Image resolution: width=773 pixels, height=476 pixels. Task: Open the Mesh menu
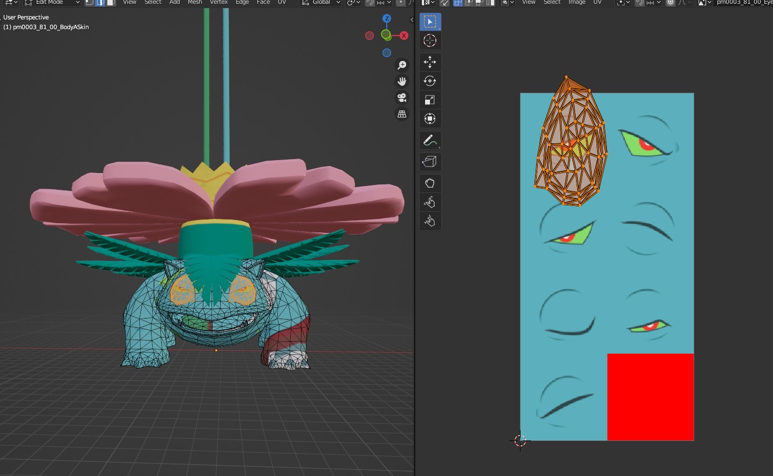click(x=195, y=2)
